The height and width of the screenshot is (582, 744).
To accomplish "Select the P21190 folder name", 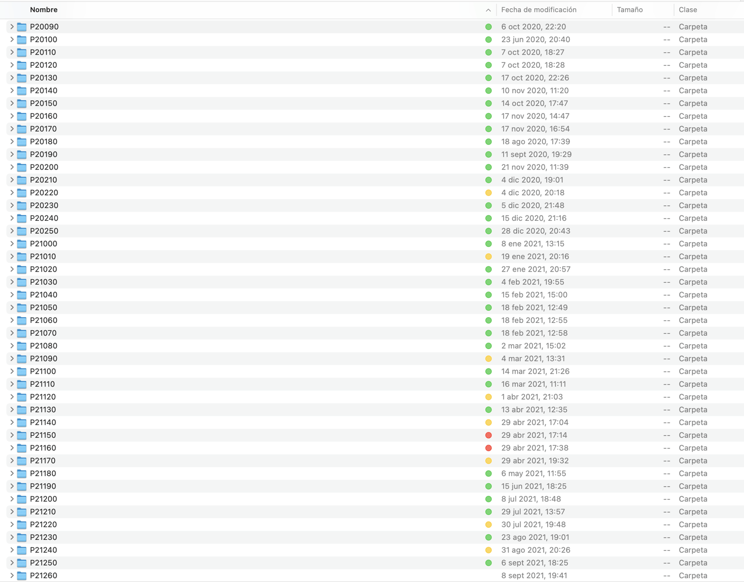I will [43, 486].
